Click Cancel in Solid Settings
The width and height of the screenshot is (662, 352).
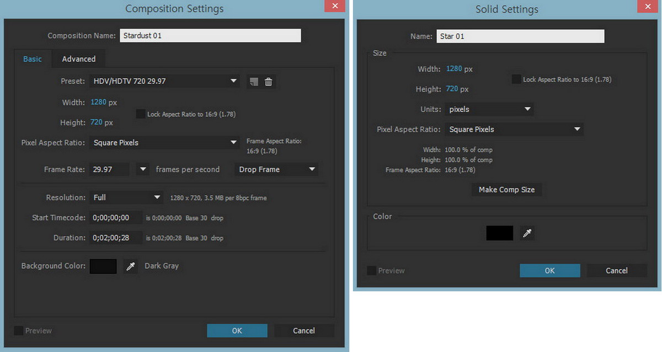(617, 270)
